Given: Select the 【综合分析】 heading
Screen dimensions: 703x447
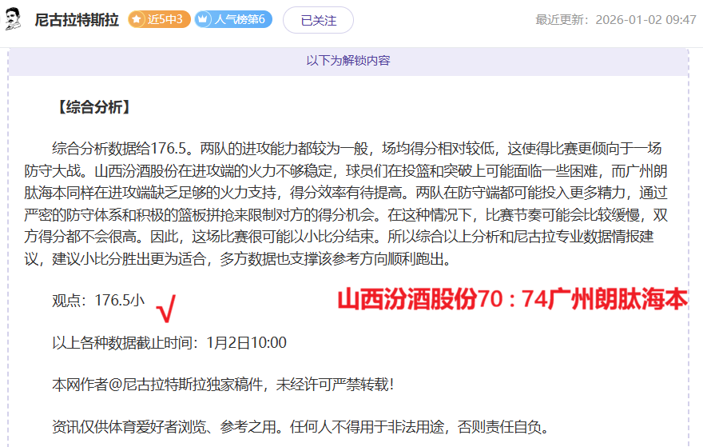Looking at the screenshot, I should [93, 107].
